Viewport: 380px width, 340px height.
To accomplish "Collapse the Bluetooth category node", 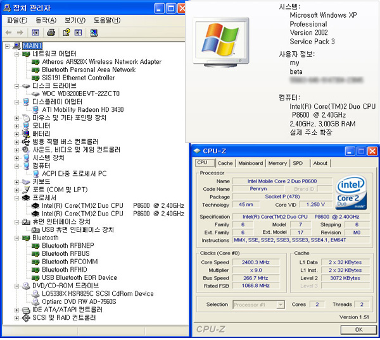I will pos(16,238).
